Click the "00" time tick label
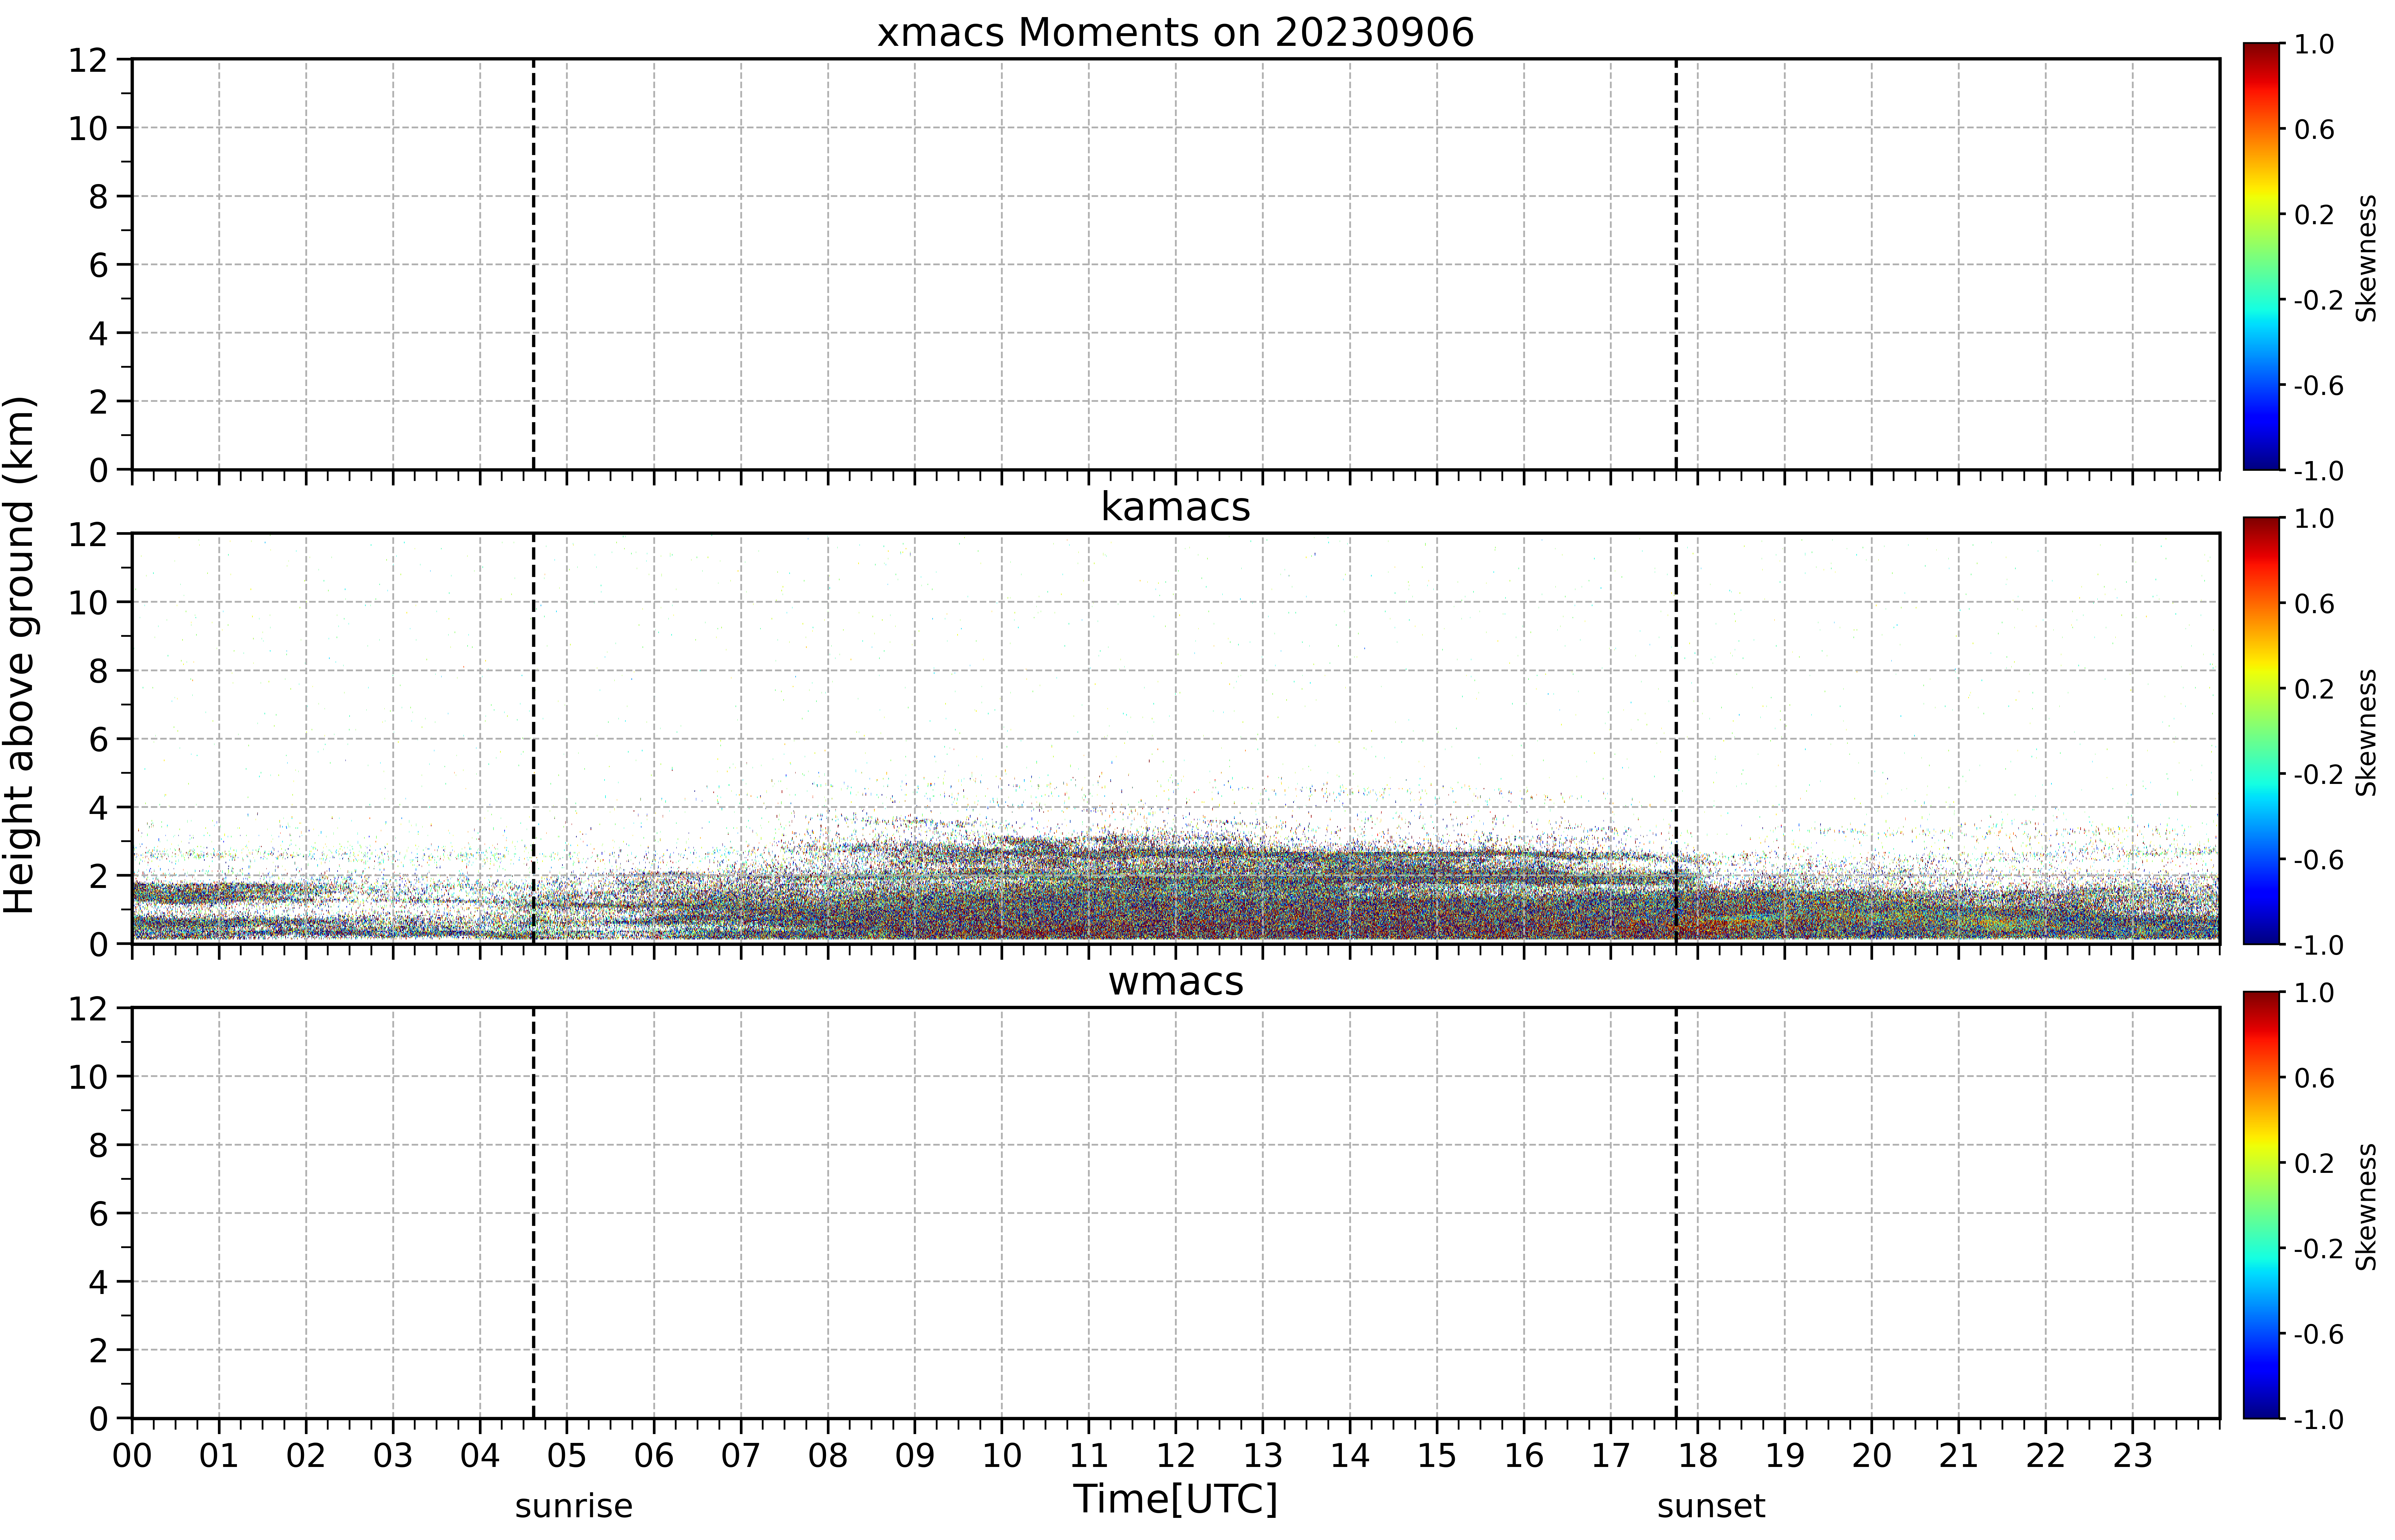 [x=132, y=1456]
